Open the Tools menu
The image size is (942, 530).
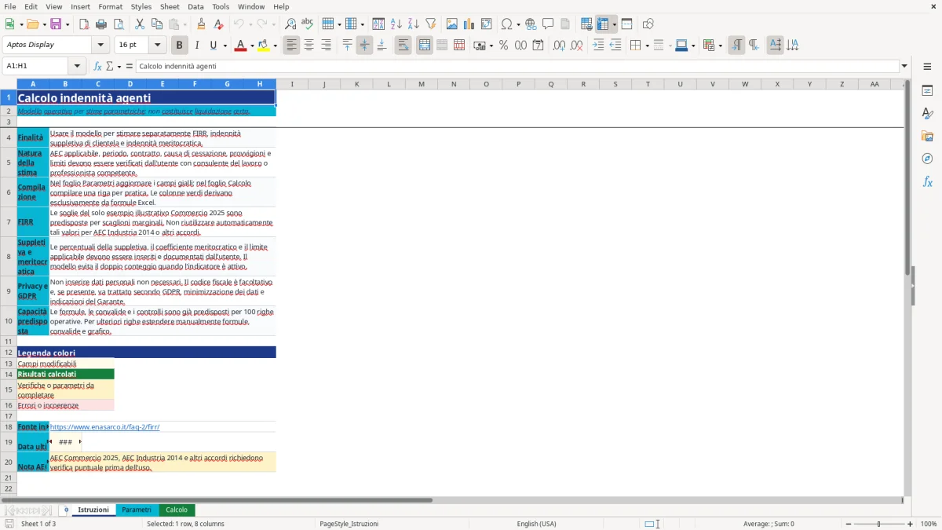221,6
